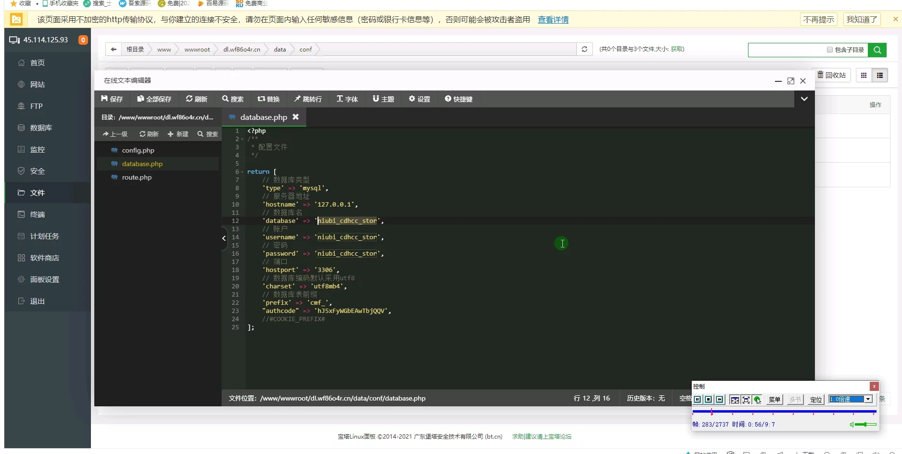Click the fullscreen icon in the 控制 window
This screenshot has width=902, height=454.
tap(746, 399)
